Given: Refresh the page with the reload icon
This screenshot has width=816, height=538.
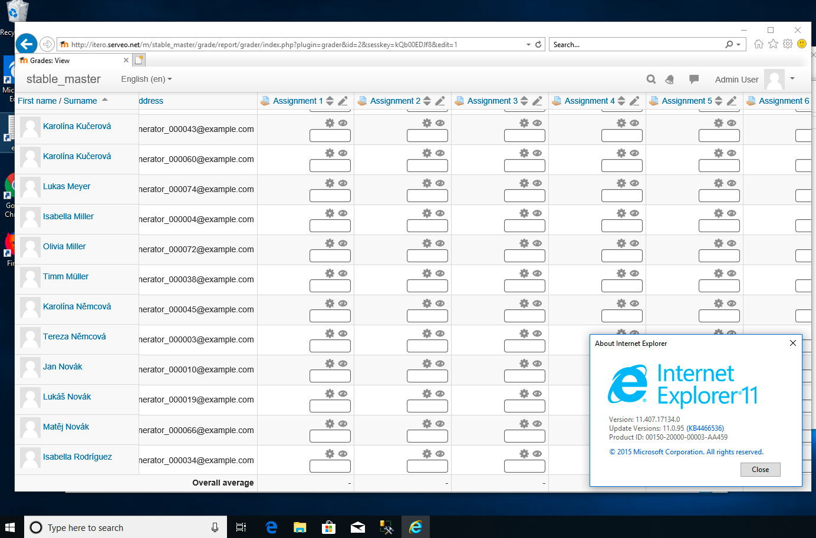Looking at the screenshot, I should tap(538, 45).
